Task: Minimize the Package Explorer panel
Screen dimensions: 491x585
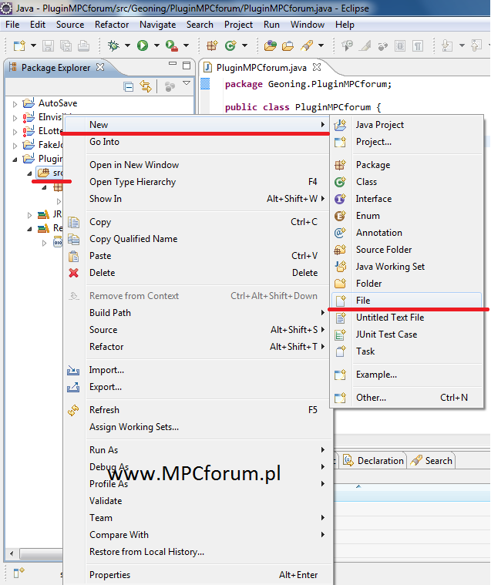Action: [x=173, y=64]
